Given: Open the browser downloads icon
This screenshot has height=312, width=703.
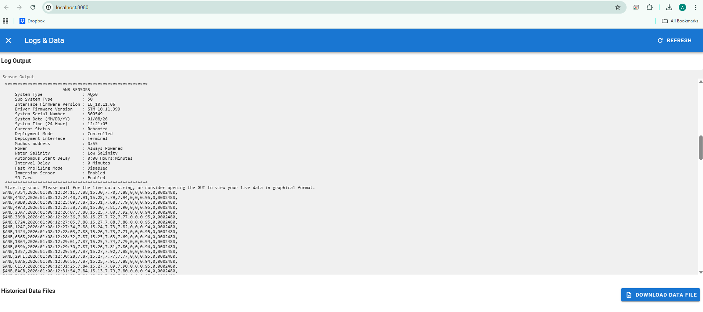Looking at the screenshot, I should click(669, 7).
